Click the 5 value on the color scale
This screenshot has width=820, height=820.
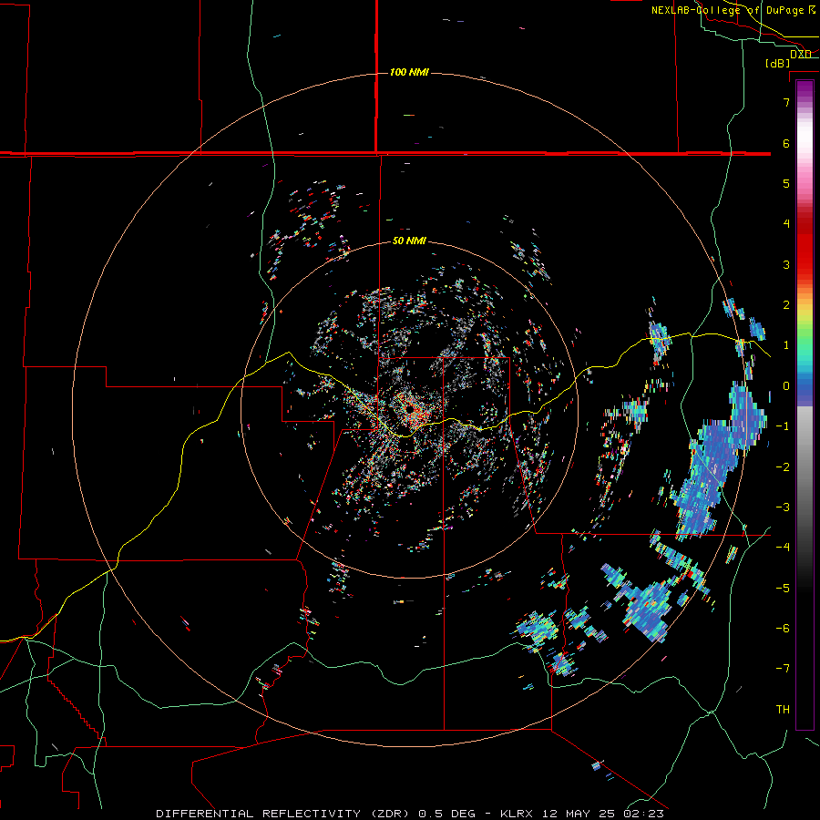coord(786,183)
